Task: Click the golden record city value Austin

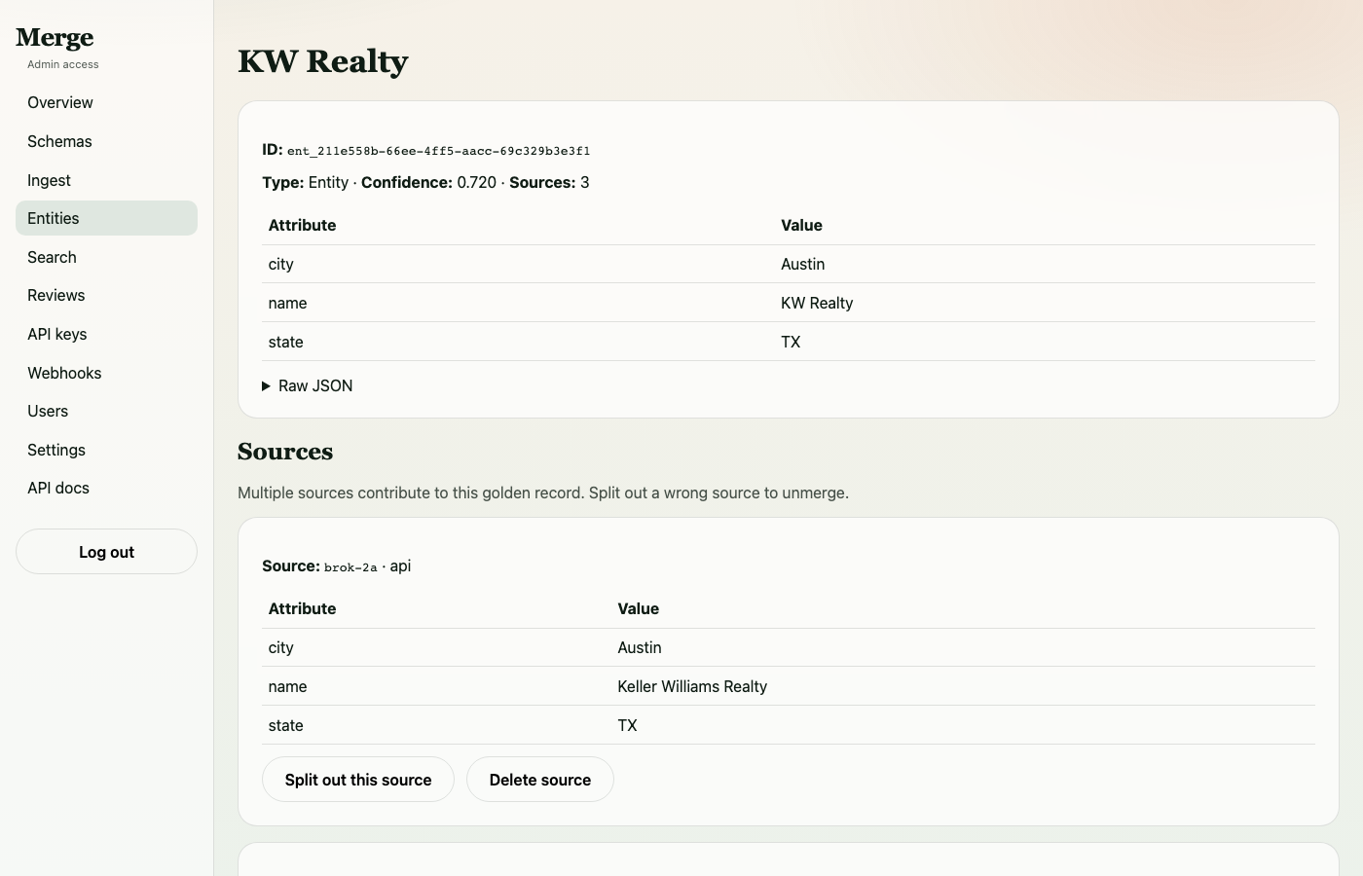Action: click(x=802, y=264)
